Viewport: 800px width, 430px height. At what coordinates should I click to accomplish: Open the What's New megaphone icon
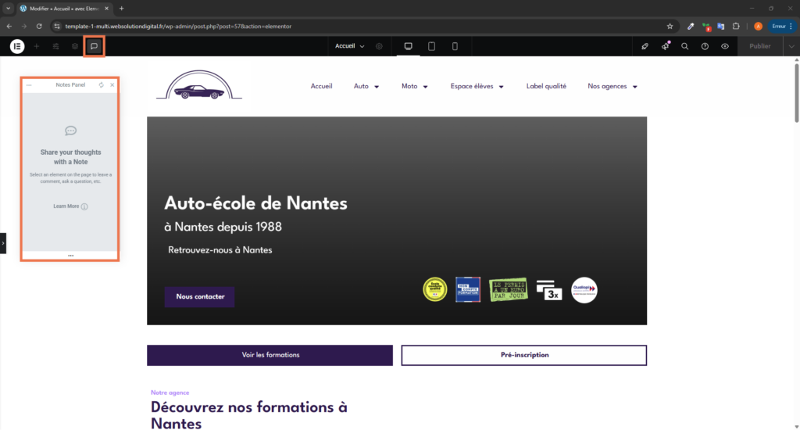coord(665,46)
